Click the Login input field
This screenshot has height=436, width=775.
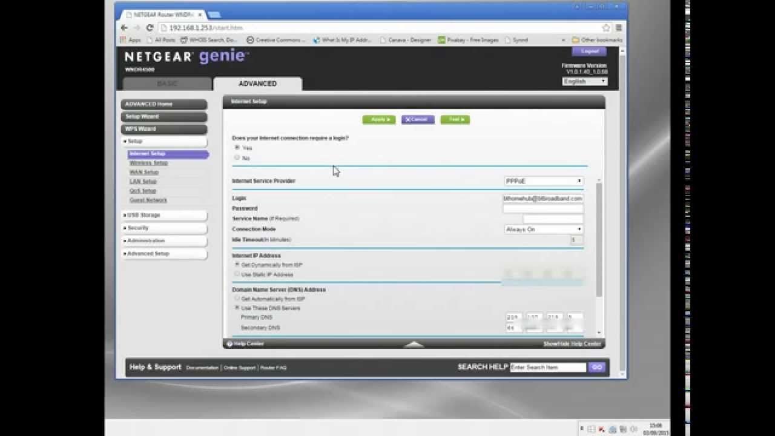(x=543, y=198)
